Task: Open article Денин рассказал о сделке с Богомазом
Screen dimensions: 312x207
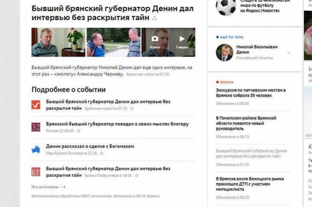Action: click(x=90, y=146)
